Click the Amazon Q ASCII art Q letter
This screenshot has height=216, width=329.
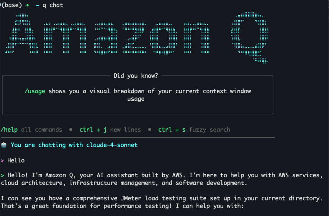(x=249, y=38)
